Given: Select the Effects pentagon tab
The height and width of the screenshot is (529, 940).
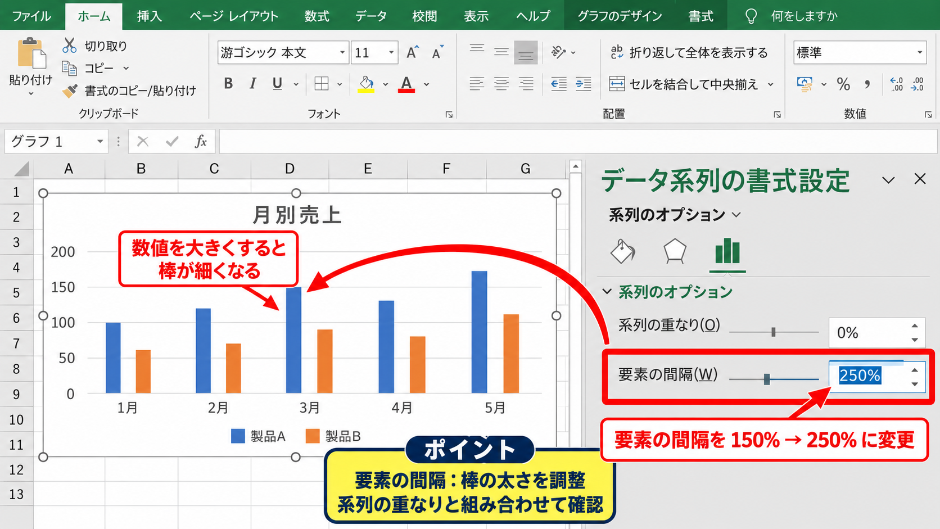Looking at the screenshot, I should tap(675, 251).
